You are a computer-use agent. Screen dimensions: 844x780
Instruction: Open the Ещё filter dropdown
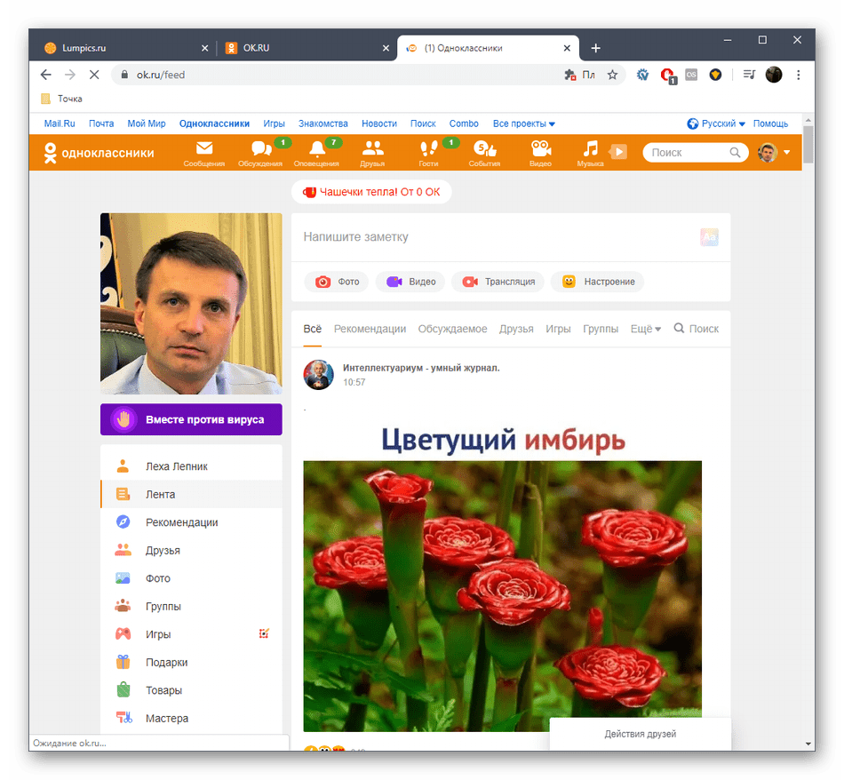click(x=645, y=328)
